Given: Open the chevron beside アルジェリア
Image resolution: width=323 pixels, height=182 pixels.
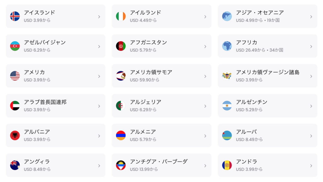Looking at the screenshot, I should pos(205,106).
